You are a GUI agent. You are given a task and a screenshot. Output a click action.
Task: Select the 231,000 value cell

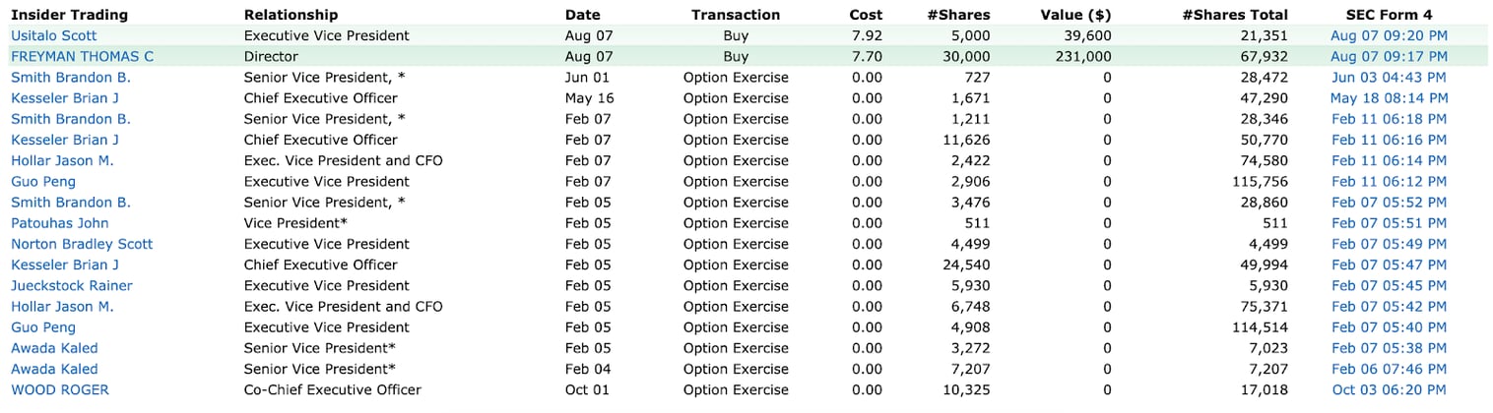point(1081,57)
